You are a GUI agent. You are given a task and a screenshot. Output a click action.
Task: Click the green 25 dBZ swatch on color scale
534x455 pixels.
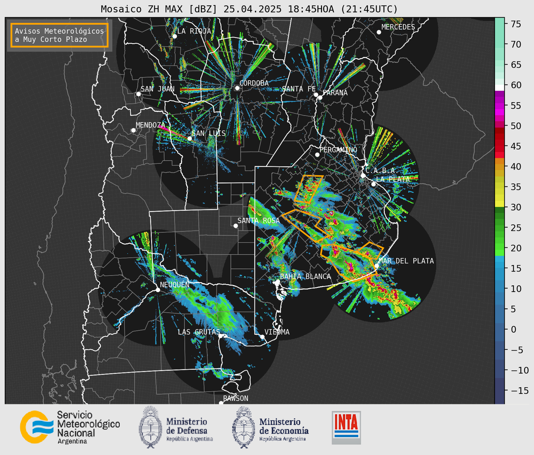coord(499,228)
